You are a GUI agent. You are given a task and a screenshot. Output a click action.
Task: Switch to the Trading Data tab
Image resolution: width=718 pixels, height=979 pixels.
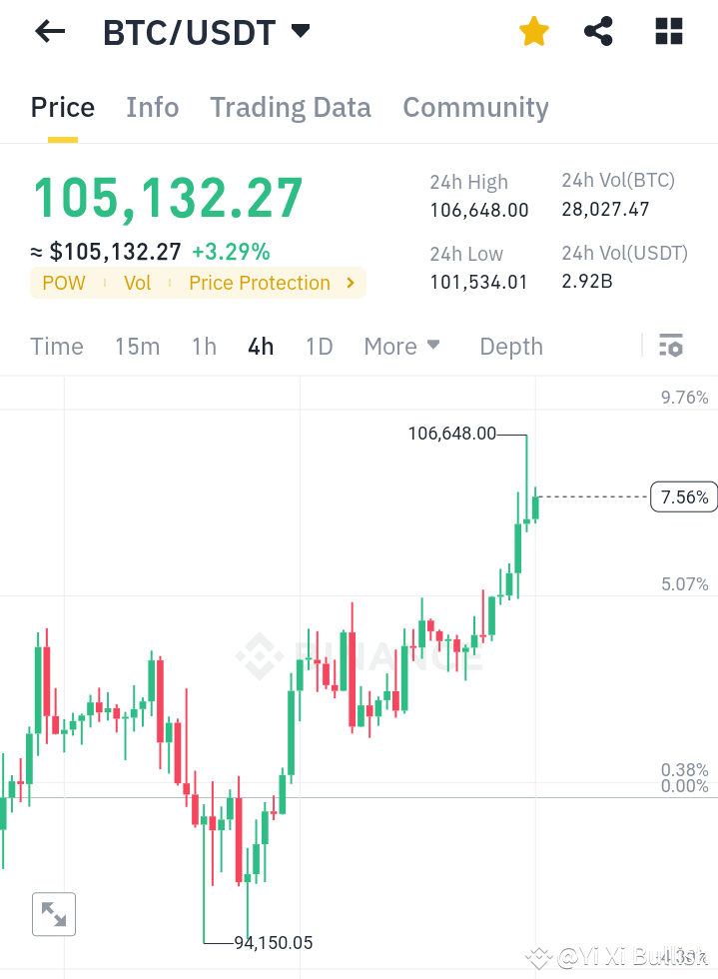tap(291, 107)
